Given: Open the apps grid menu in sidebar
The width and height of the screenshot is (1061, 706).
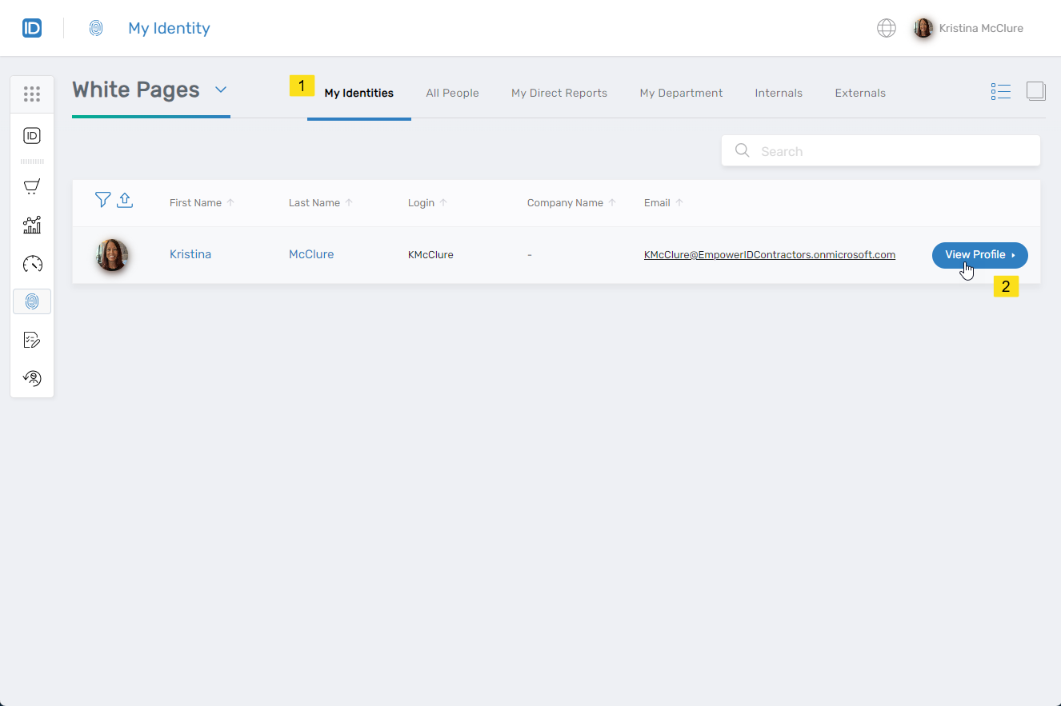Looking at the screenshot, I should (x=32, y=94).
